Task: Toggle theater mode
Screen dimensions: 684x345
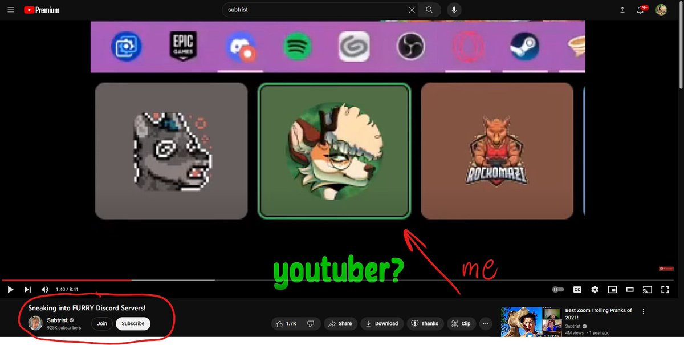Action: 630,290
